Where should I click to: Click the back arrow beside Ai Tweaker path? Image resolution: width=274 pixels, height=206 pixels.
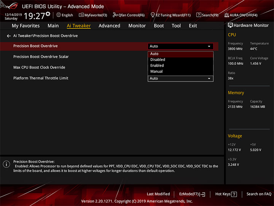(x=9, y=36)
